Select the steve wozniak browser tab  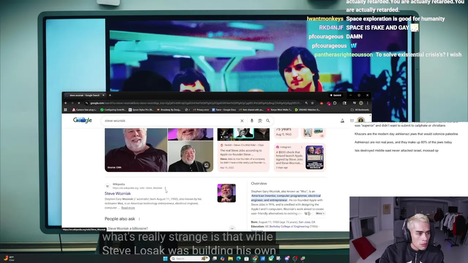(84, 95)
